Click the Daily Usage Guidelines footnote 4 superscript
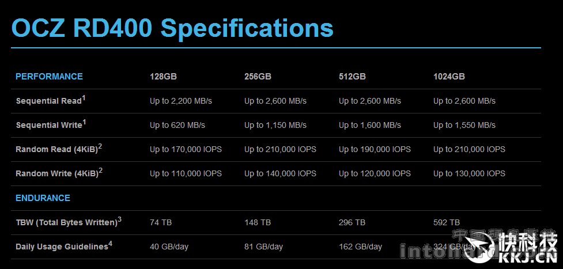The width and height of the screenshot is (563, 269). (x=110, y=244)
